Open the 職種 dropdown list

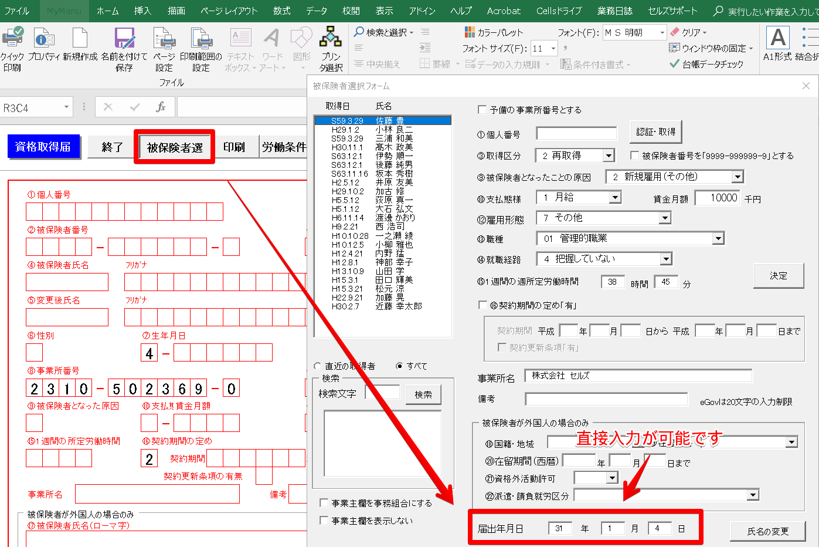[x=718, y=239]
